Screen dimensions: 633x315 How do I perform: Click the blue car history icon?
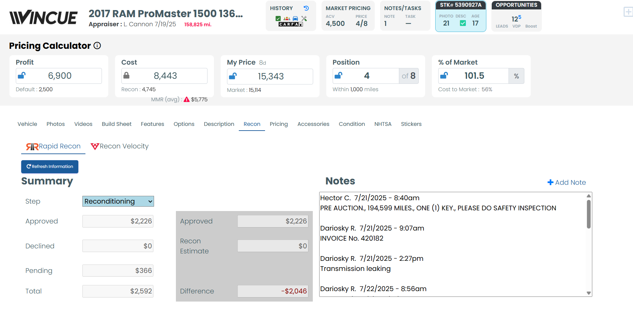pyautogui.click(x=295, y=19)
